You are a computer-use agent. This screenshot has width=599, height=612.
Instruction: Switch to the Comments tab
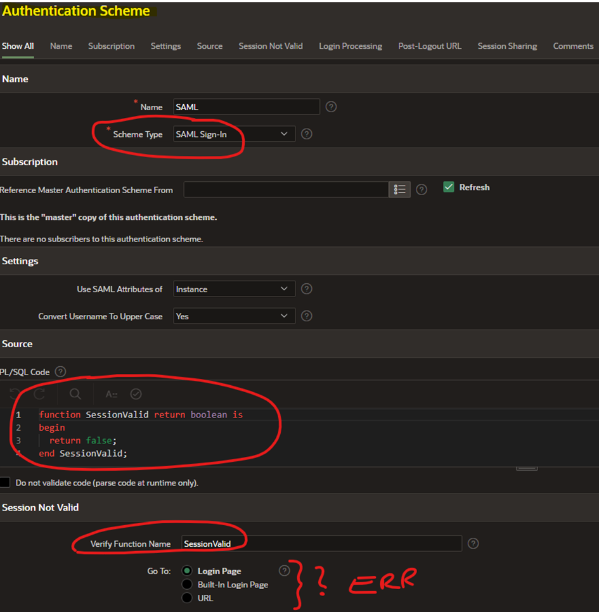coord(573,46)
